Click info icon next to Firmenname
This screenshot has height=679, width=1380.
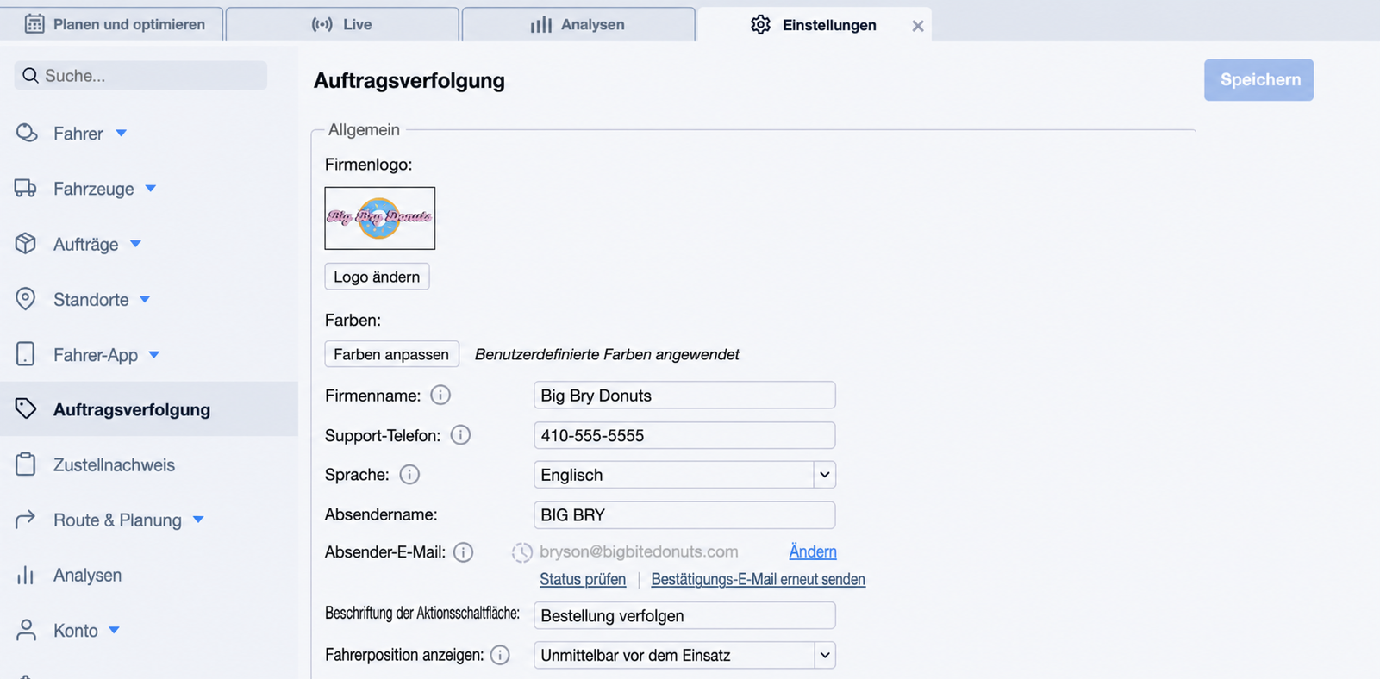[440, 396]
